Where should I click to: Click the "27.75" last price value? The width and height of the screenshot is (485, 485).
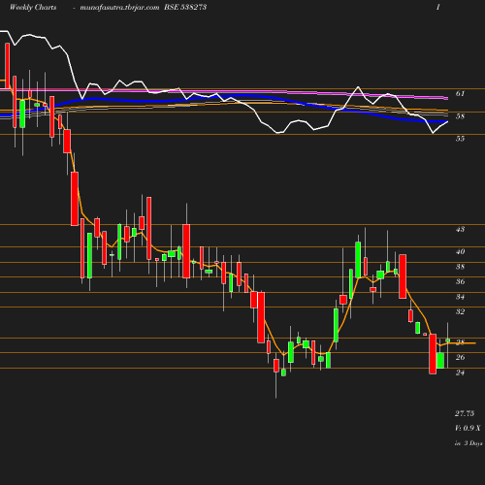(465, 413)
